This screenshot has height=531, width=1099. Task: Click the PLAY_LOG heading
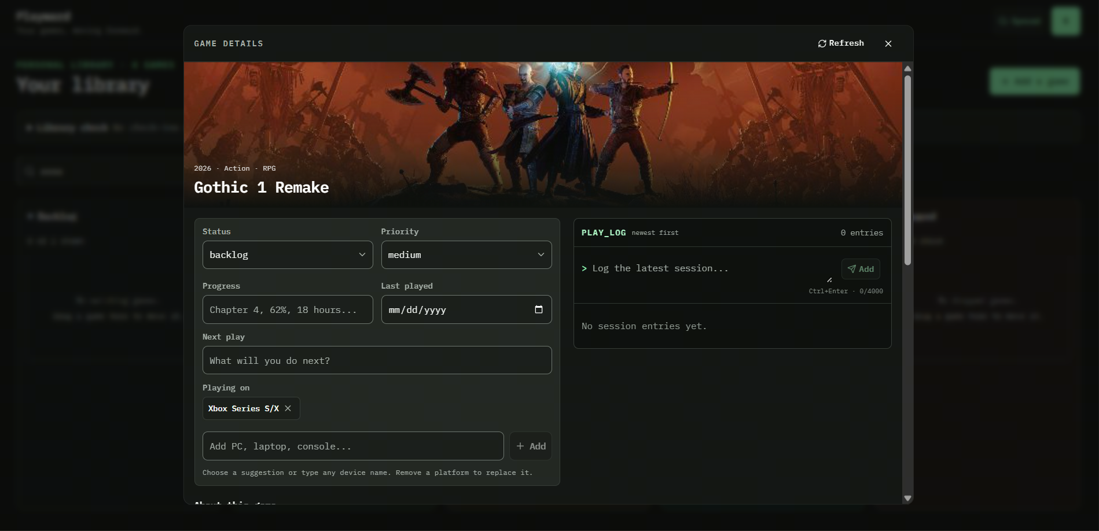coord(604,233)
